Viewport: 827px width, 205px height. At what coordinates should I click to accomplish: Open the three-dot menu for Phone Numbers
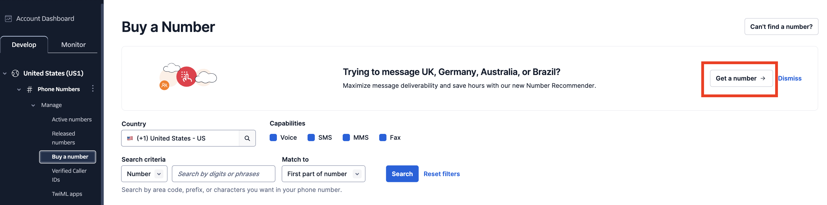click(x=93, y=89)
